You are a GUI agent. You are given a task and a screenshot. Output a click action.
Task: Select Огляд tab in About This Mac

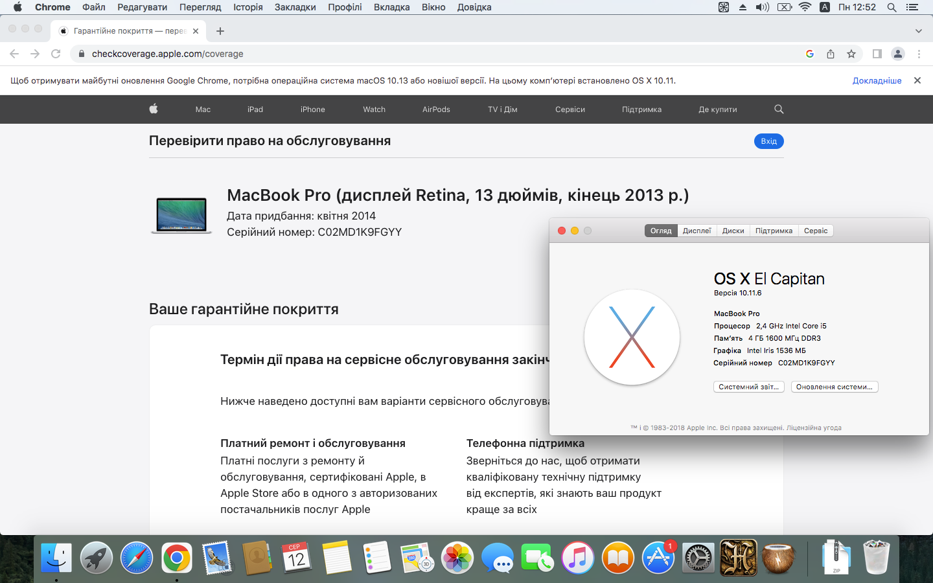[x=661, y=231]
